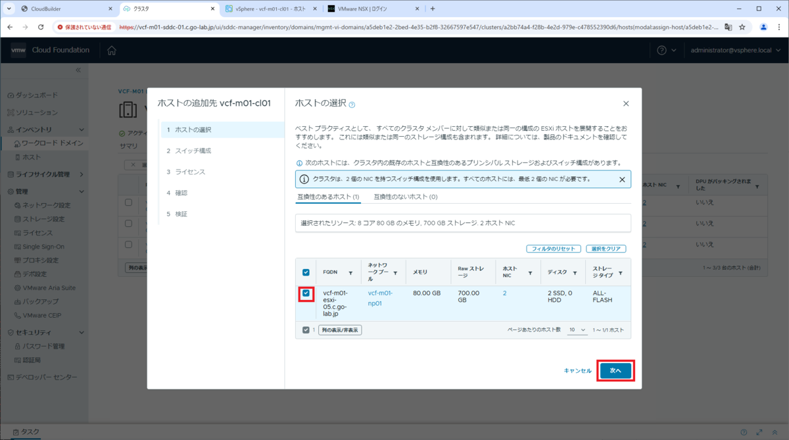Viewport: 789px width, 440px height.
Task: Click the translate page icon in address bar
Action: (728, 27)
